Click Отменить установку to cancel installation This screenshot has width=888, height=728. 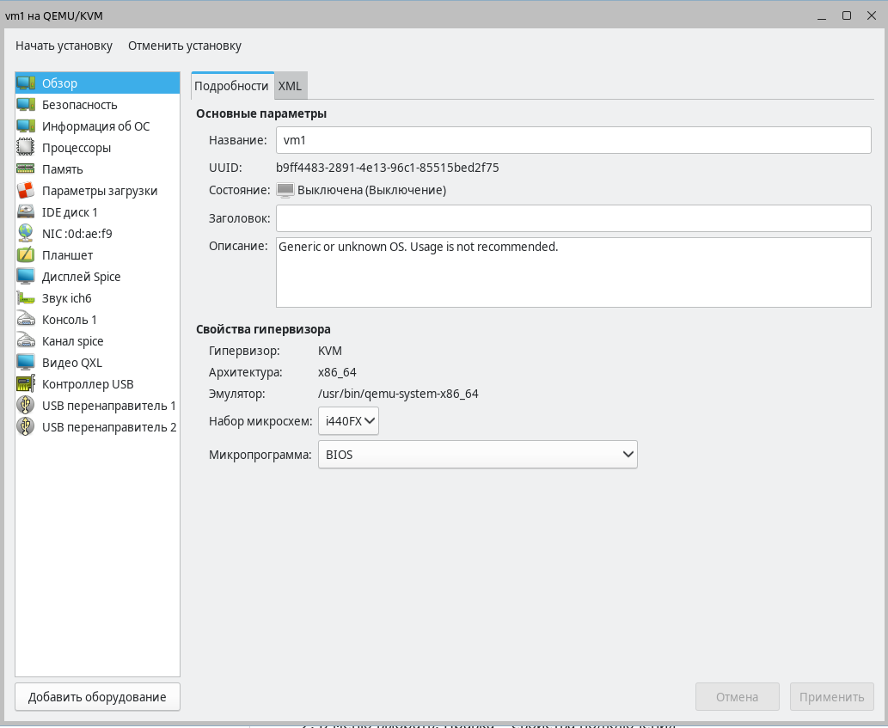(185, 46)
